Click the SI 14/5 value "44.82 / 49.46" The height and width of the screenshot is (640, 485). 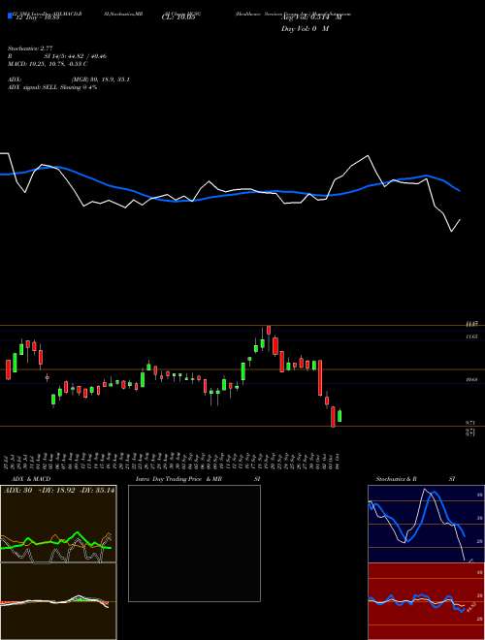pos(87,56)
